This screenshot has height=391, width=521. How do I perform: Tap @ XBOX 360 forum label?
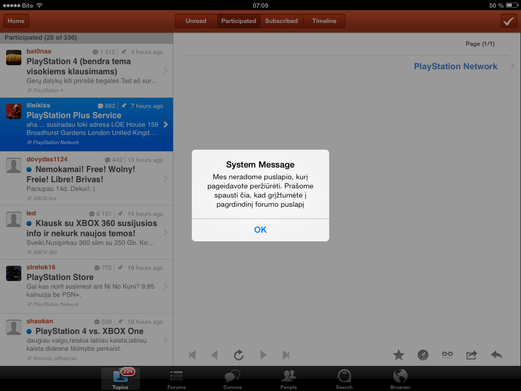(42, 253)
